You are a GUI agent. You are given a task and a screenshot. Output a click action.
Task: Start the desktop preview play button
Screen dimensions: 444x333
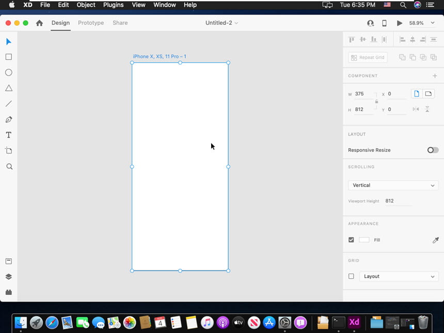pos(399,23)
